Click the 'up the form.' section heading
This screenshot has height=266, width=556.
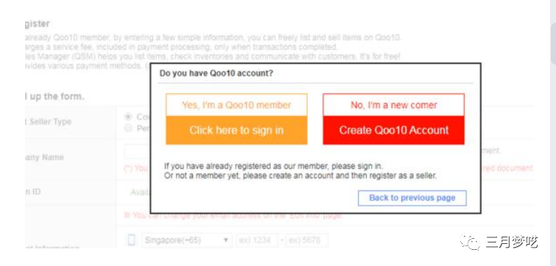tap(54, 96)
